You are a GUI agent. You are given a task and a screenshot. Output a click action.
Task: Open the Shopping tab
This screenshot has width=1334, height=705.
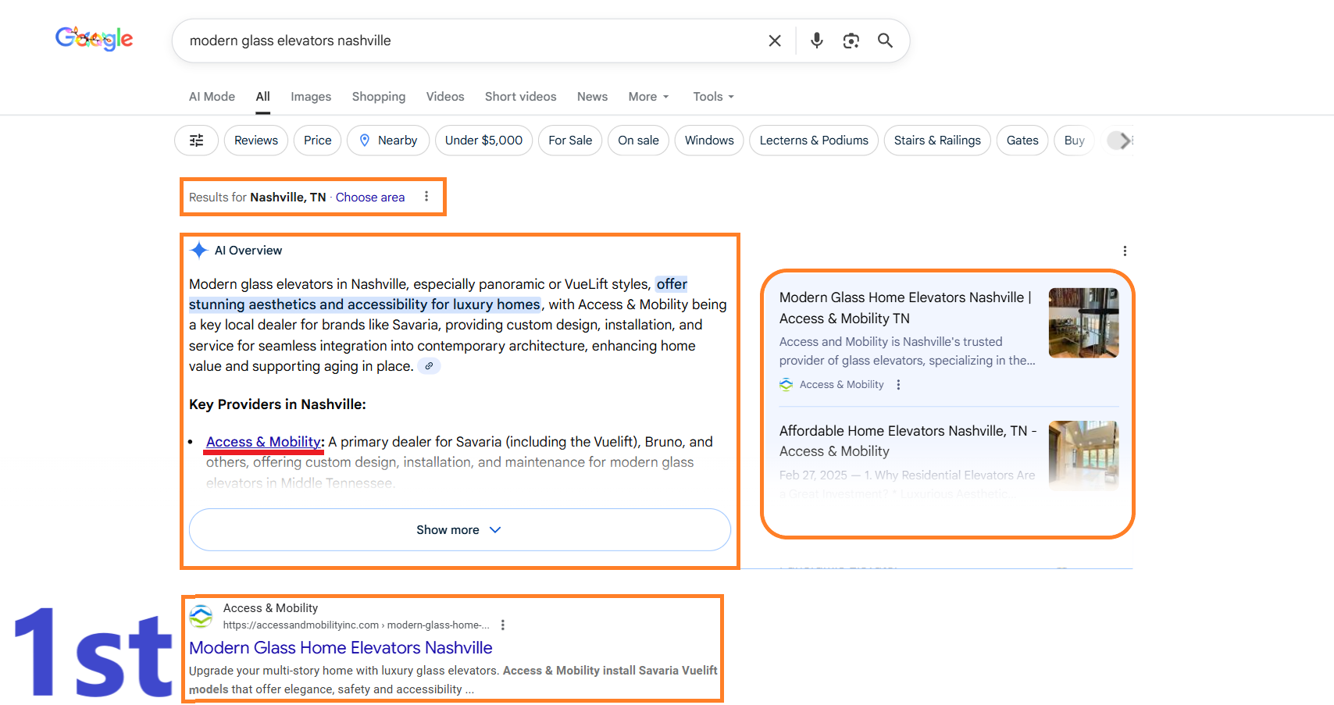[379, 97]
